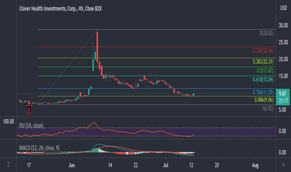291x172 pixels.
Task: Click the 25.00 price axis label
Action: pos(284,42)
